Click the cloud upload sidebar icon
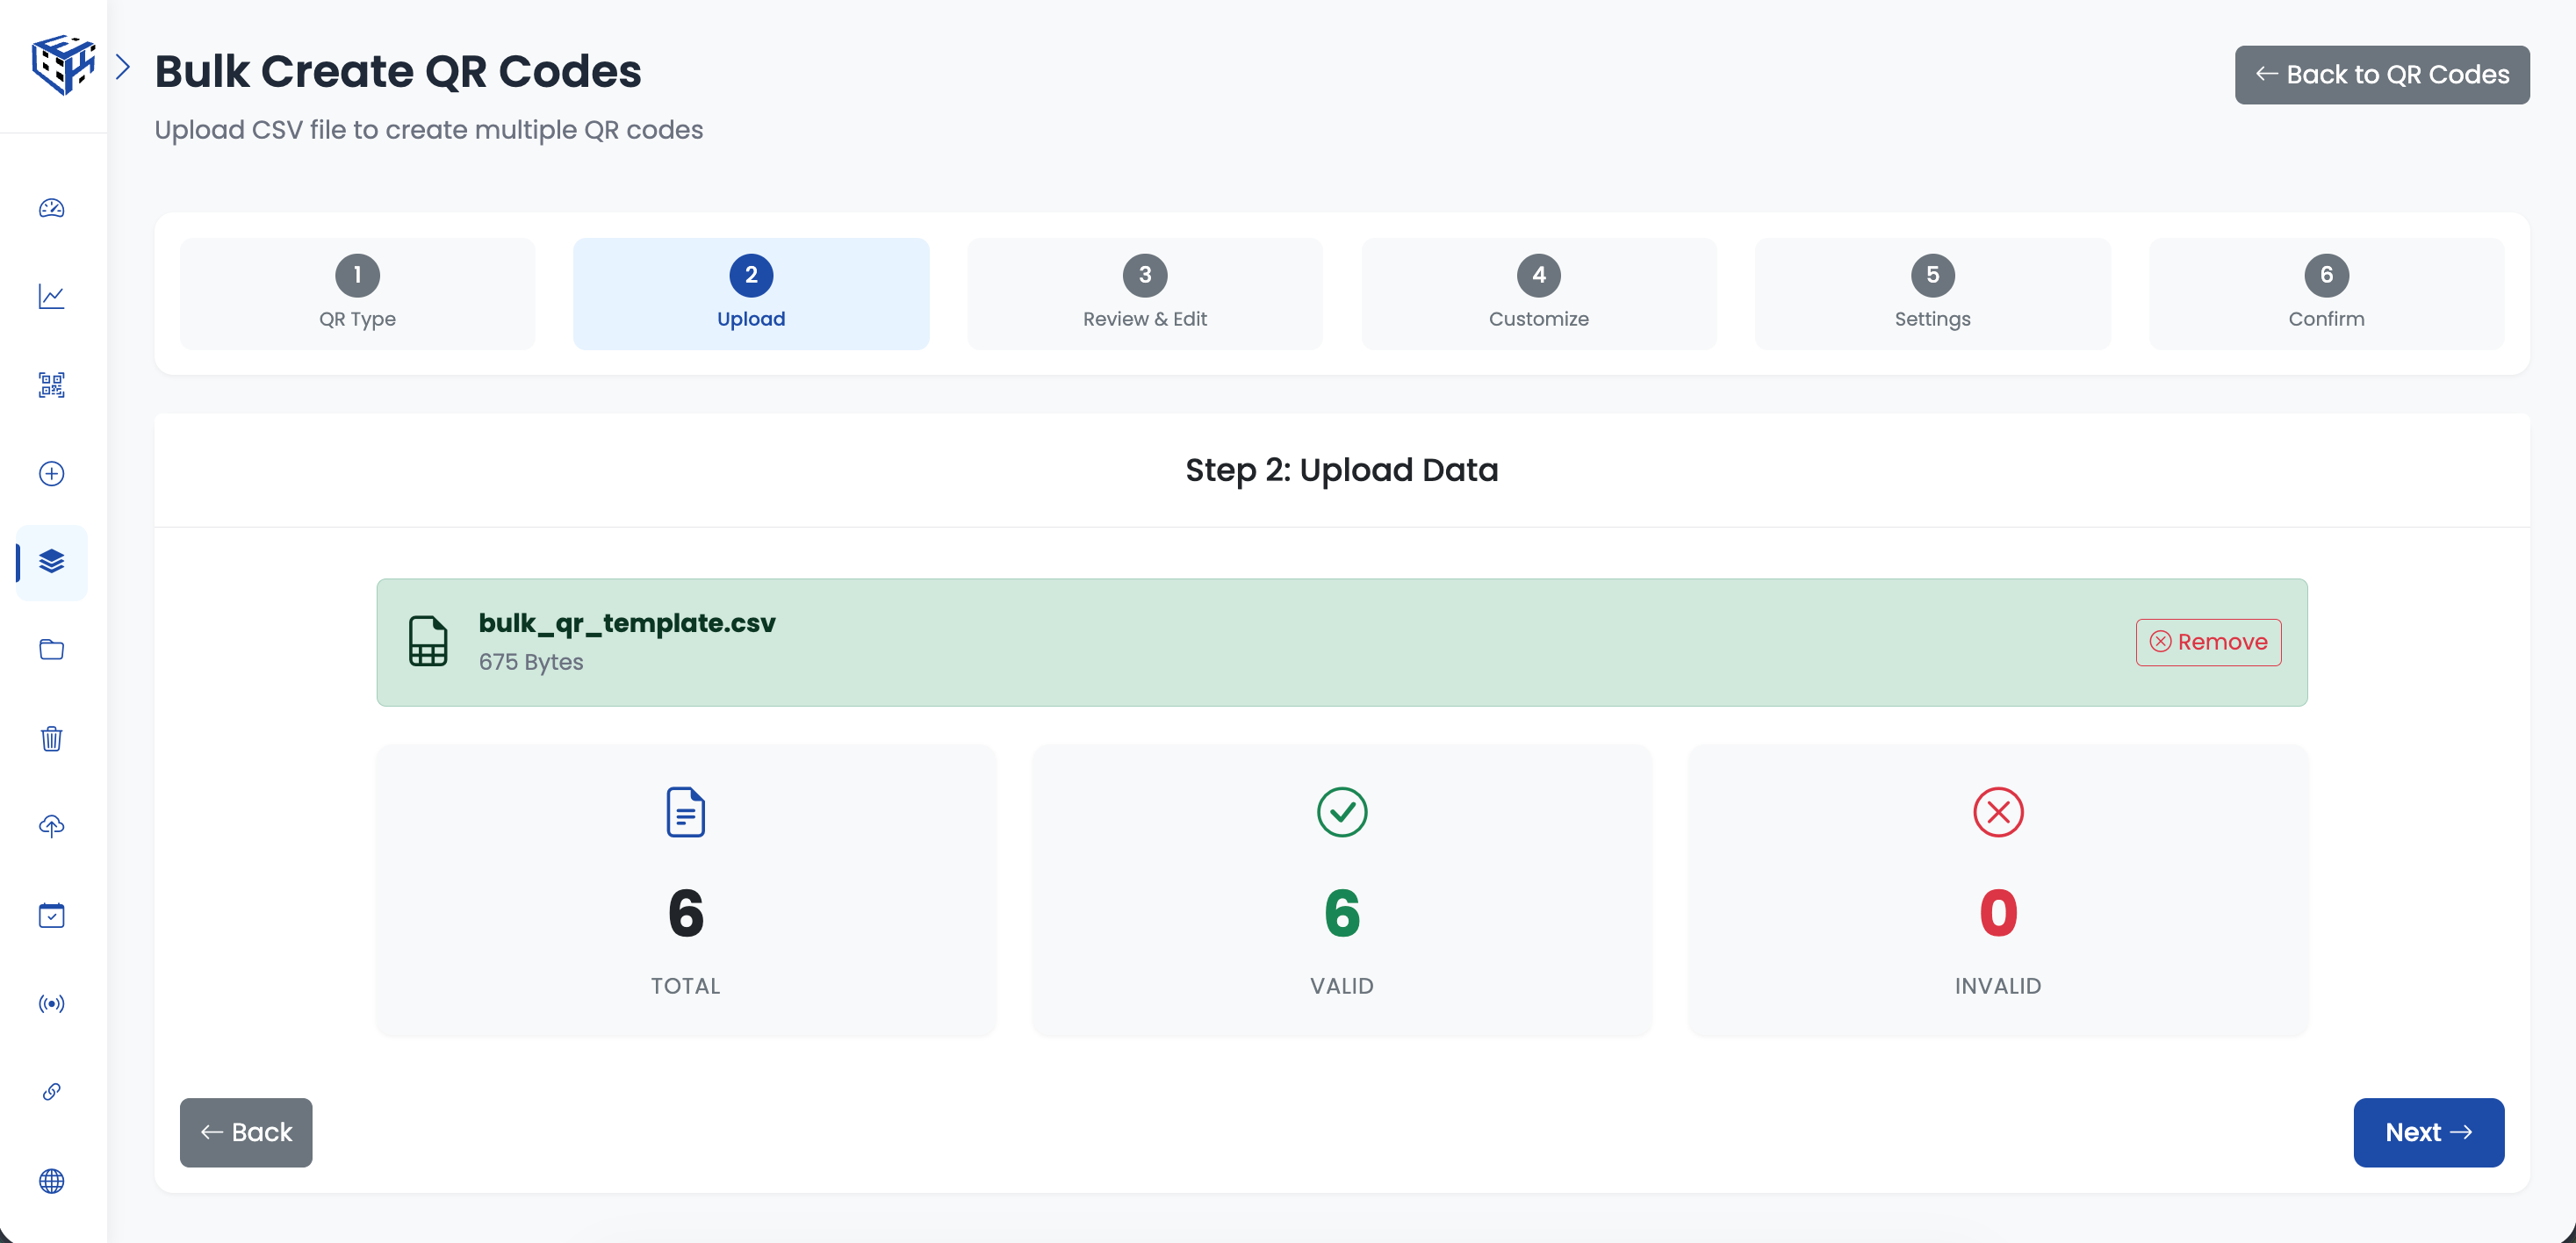 [x=50, y=826]
